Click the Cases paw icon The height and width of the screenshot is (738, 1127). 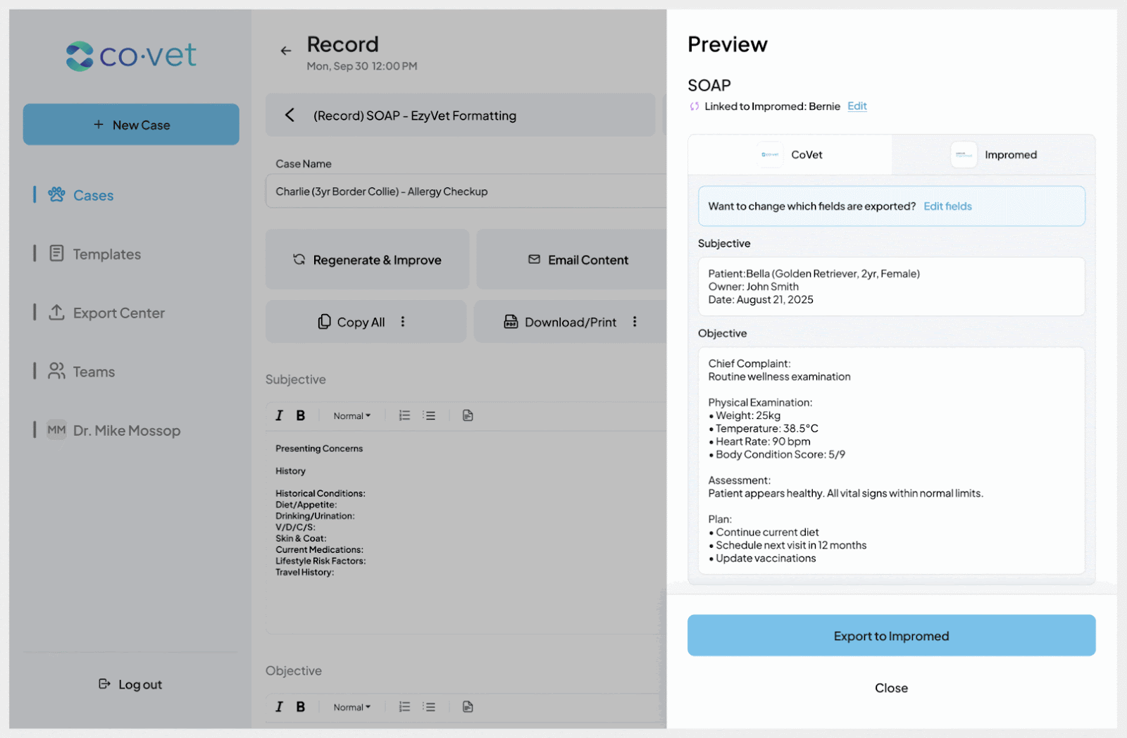click(x=56, y=194)
